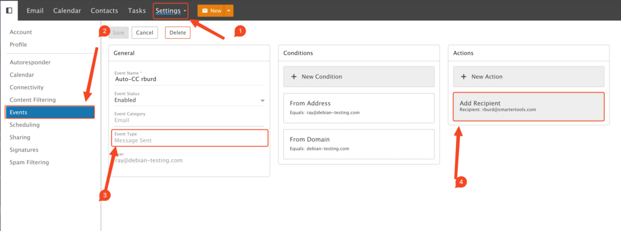Click the plus icon for New Condition
Screen dimensions: 621x231
294,77
